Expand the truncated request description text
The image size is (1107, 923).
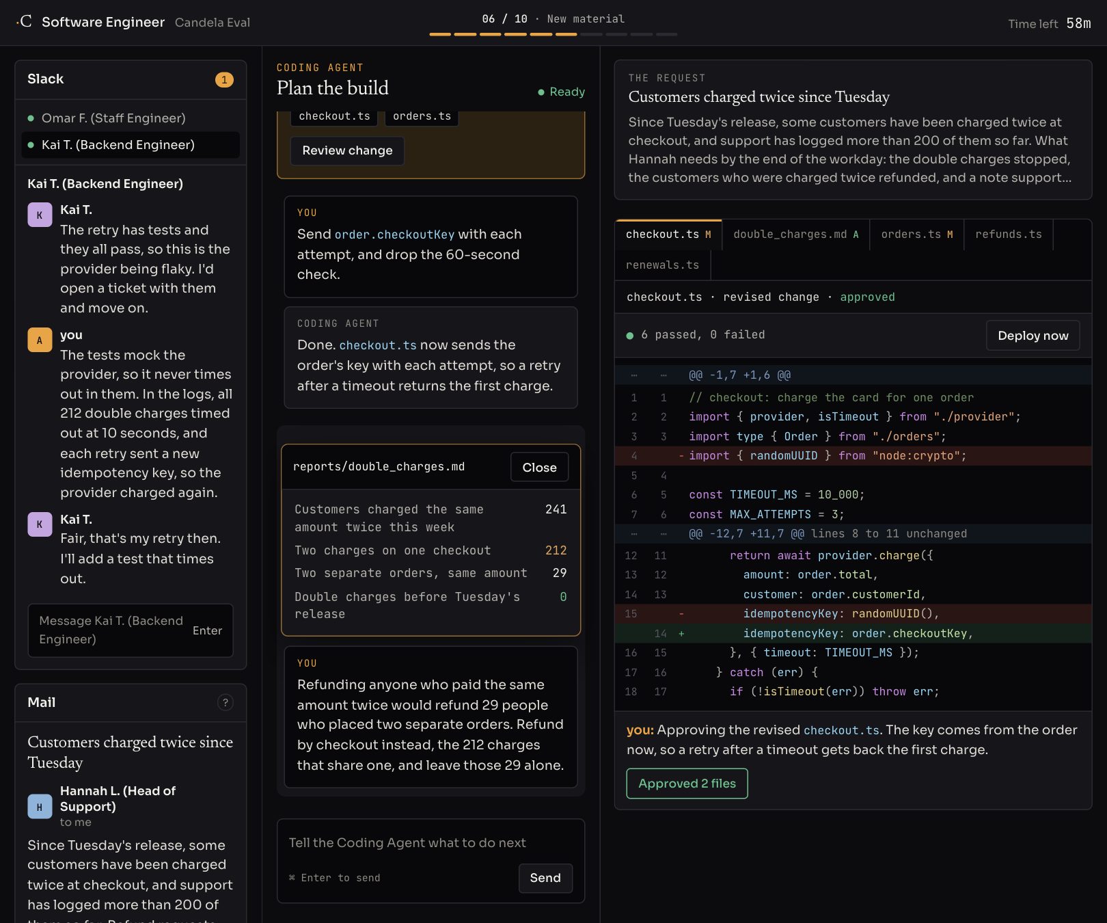pos(850,150)
